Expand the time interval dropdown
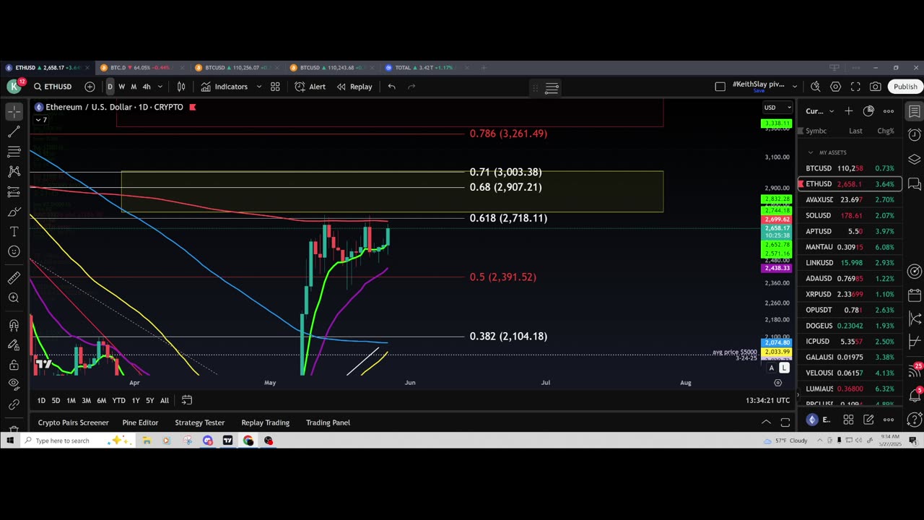The width and height of the screenshot is (924, 520). 160,87
